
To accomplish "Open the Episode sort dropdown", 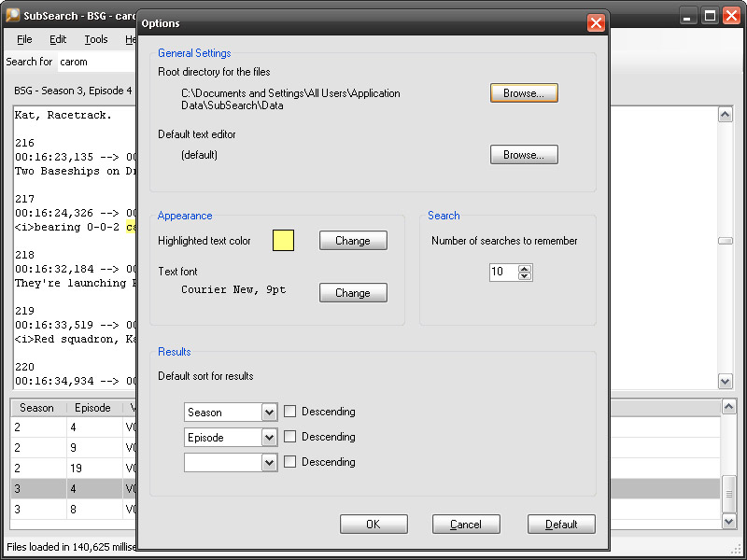I will [x=270, y=437].
